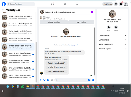
Task: Open emoji picker in message box
Action: tap(89, 80)
